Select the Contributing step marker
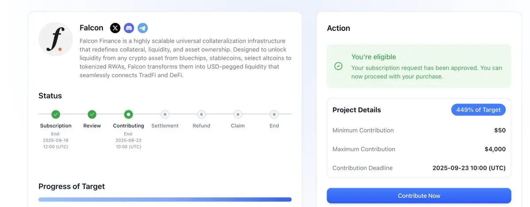 click(x=128, y=115)
